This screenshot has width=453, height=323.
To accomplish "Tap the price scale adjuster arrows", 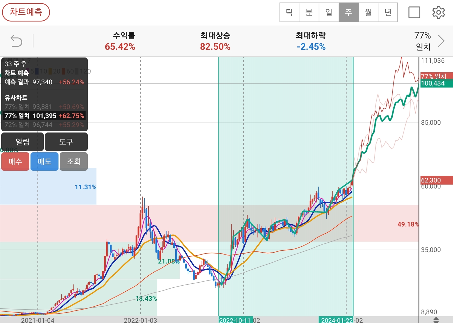I will pos(436,320).
